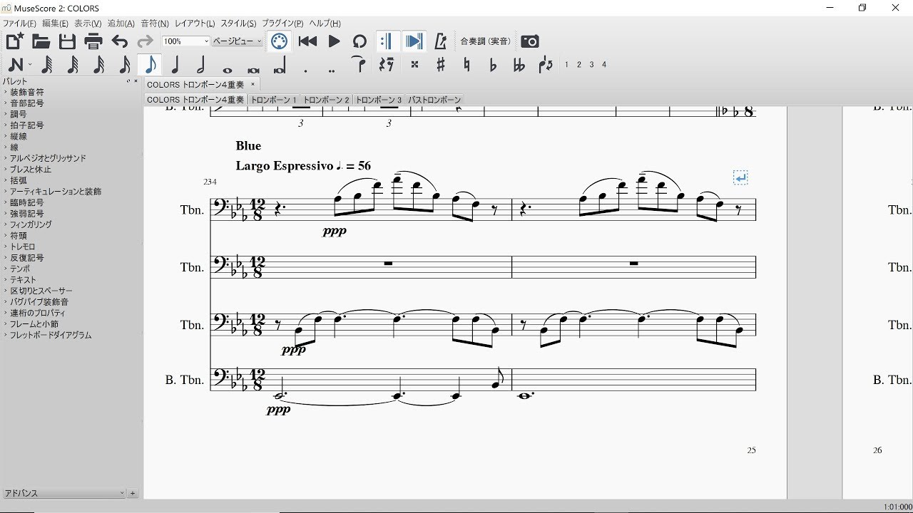Open the 音符(N) menu
The image size is (913, 513).
[x=155, y=24]
